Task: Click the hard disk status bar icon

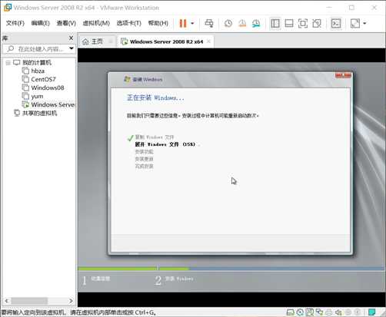Action: 290,312
